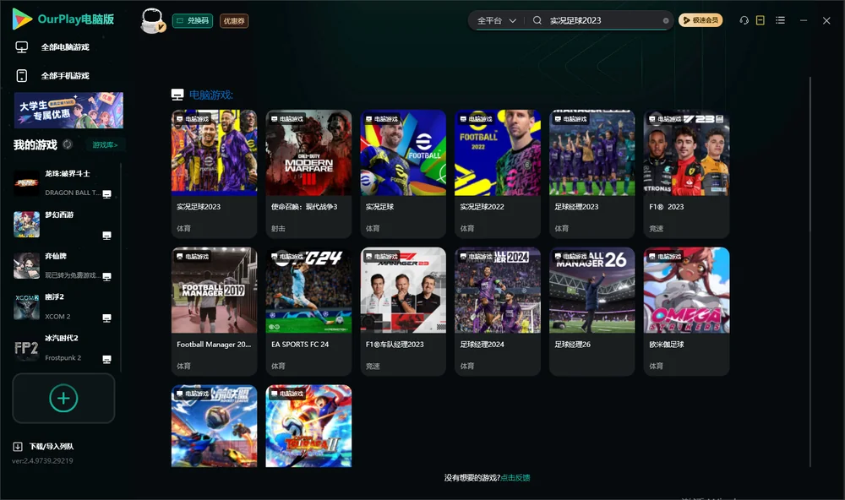Screen dimensions: 845x500
Task: Open the main menu list icon
Action: tap(780, 20)
